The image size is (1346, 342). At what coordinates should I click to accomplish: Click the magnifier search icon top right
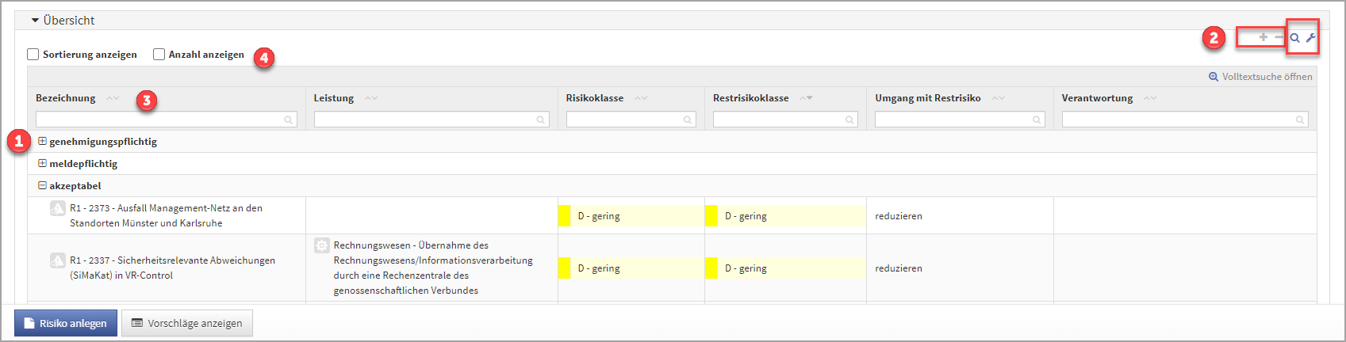[x=1294, y=38]
